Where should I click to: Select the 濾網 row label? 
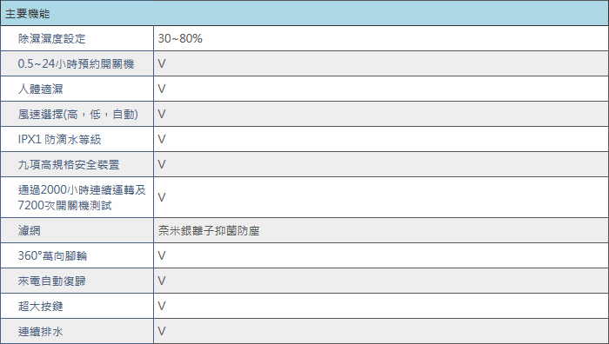(x=29, y=231)
